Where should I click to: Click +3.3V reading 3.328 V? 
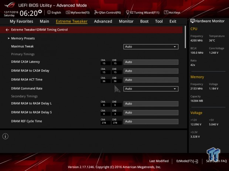click(195, 137)
